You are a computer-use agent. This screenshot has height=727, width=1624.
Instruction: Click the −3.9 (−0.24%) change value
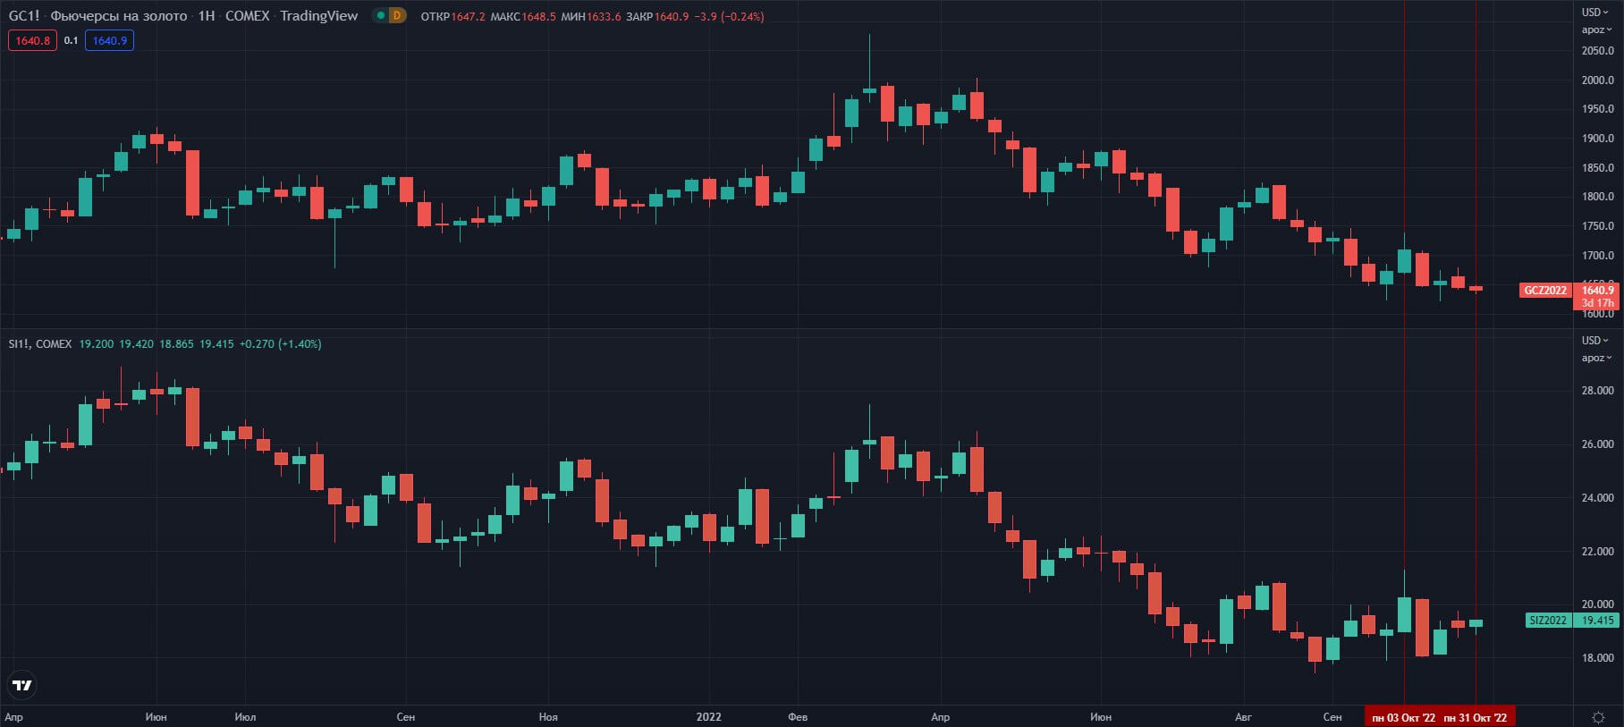(x=730, y=16)
